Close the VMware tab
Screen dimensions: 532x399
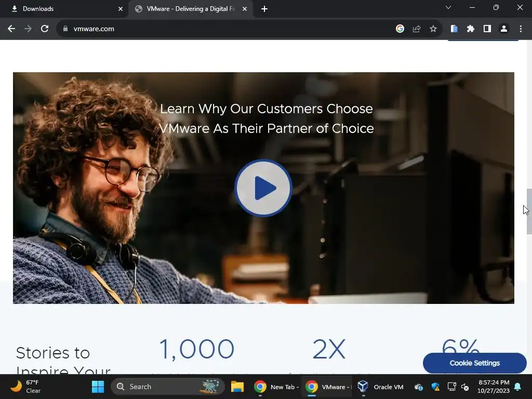(245, 9)
